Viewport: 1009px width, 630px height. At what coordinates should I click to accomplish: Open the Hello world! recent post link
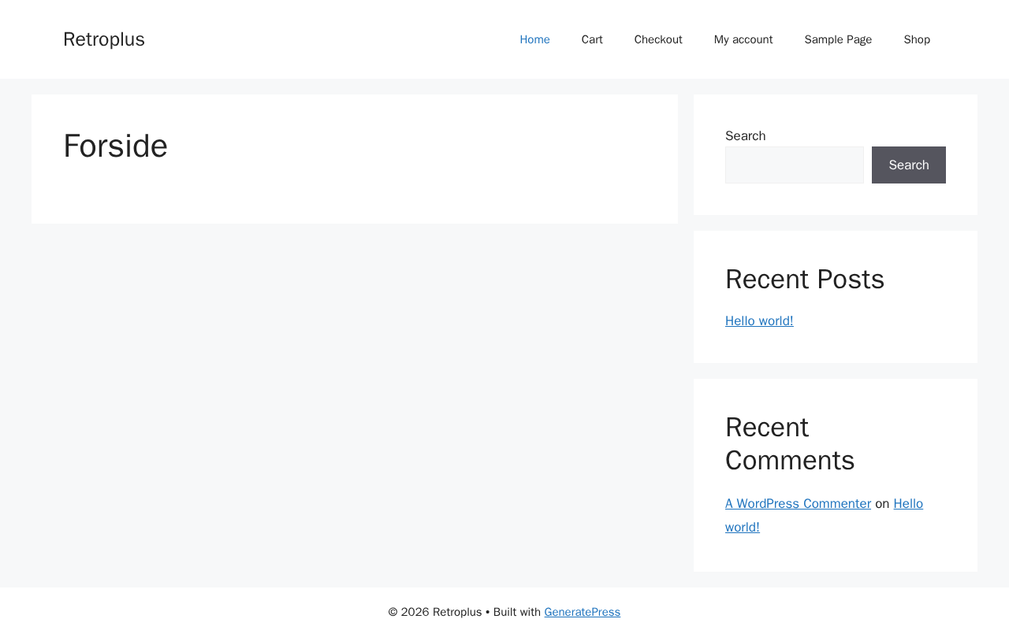[x=759, y=321]
